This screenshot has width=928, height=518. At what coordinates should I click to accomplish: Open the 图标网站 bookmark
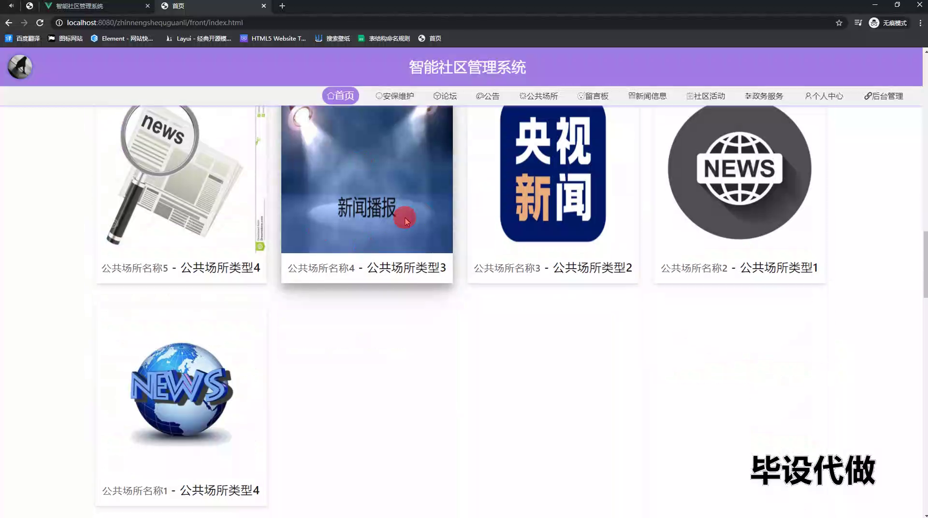tap(65, 39)
